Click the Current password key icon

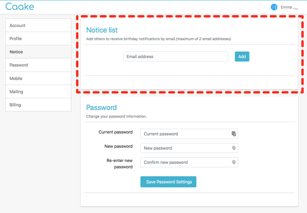(234, 134)
